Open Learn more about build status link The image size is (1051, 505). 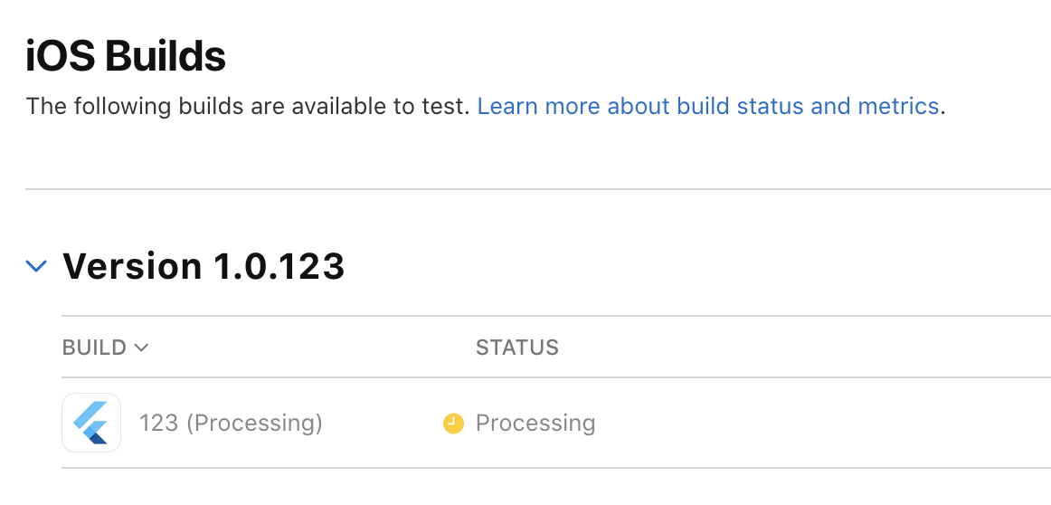click(x=708, y=106)
